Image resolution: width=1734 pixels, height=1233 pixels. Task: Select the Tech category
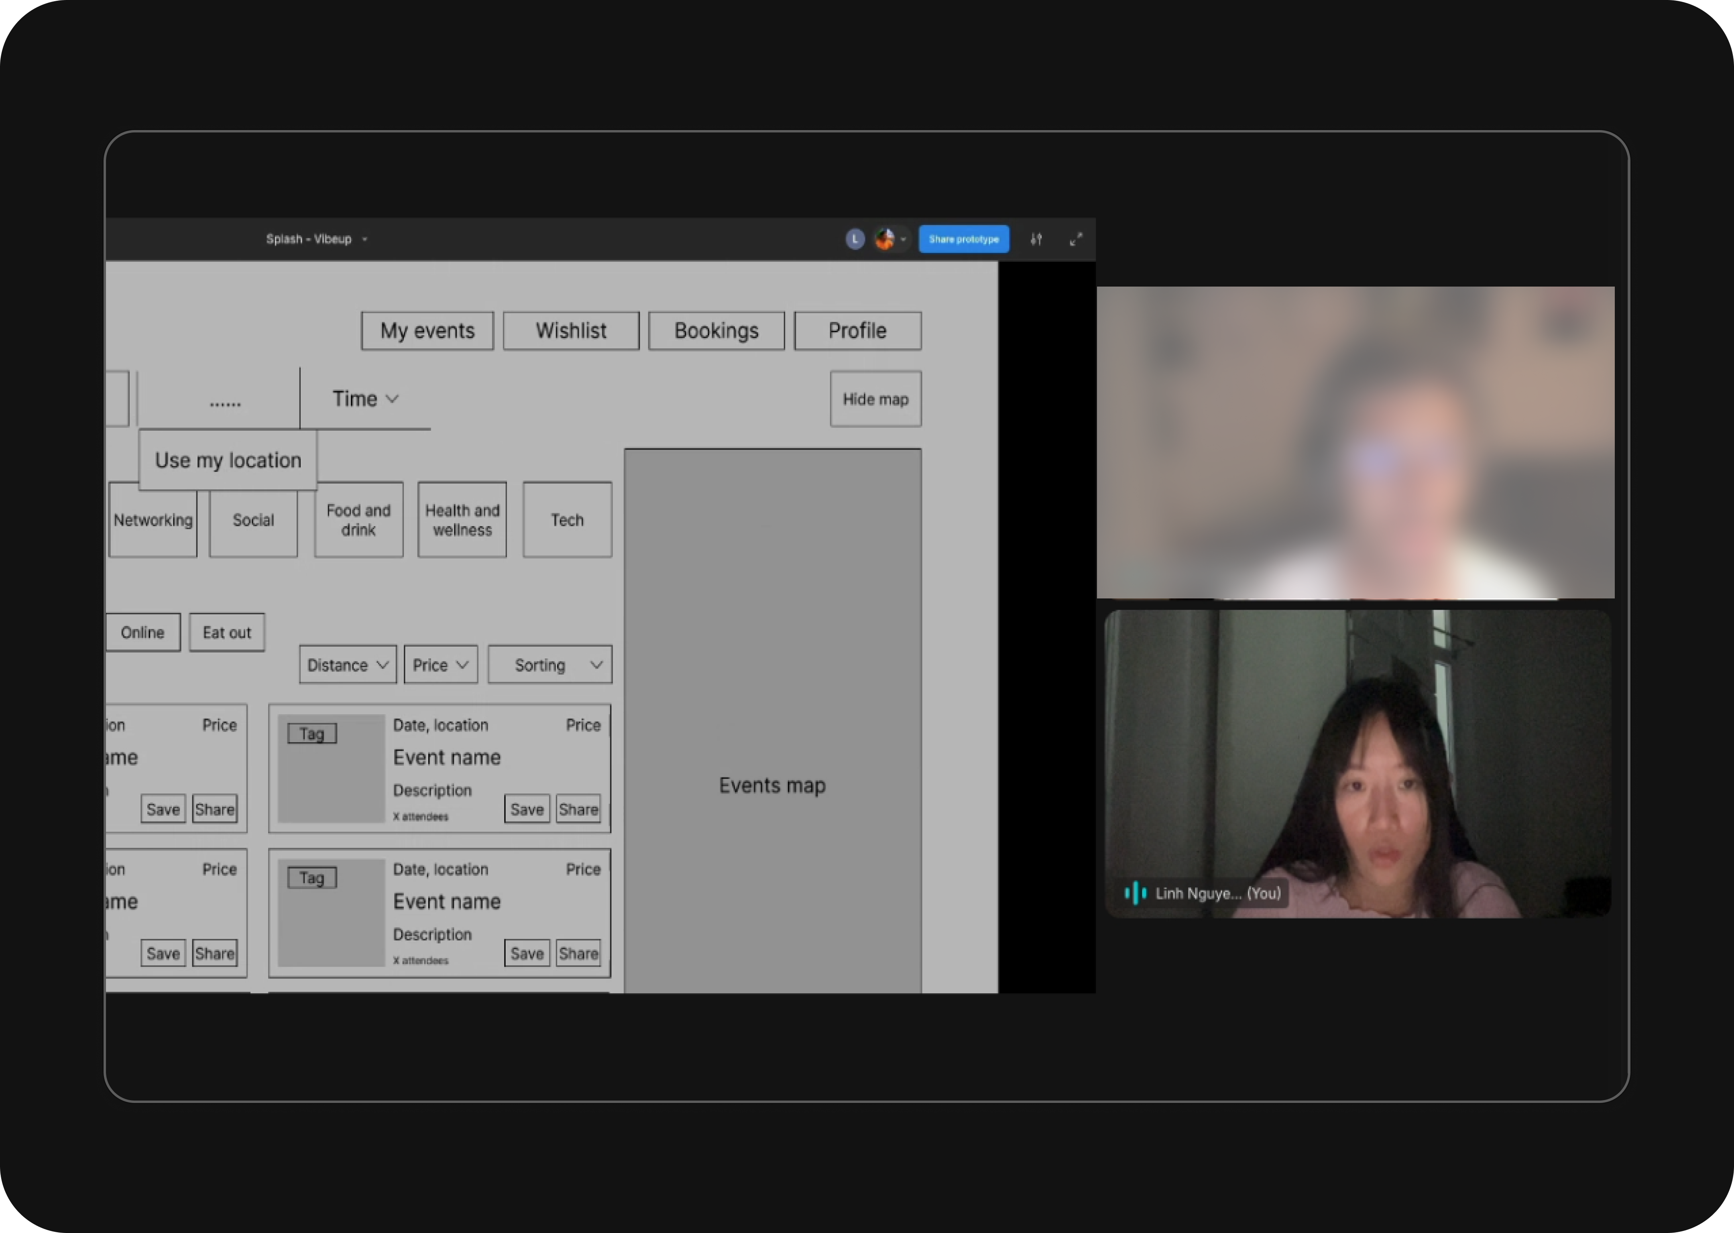pos(567,520)
